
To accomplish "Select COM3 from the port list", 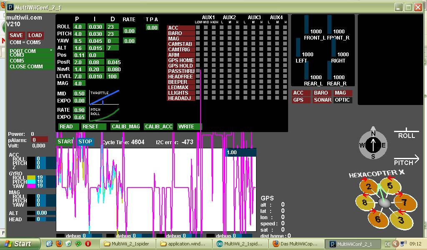I will [31, 55].
